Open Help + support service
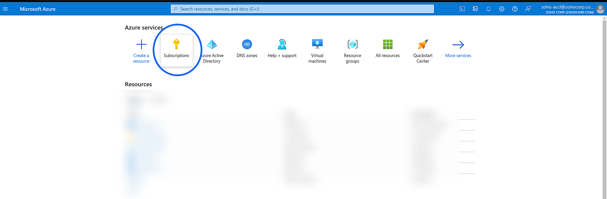Screen dimensions: 607x199 pyautogui.click(x=282, y=45)
